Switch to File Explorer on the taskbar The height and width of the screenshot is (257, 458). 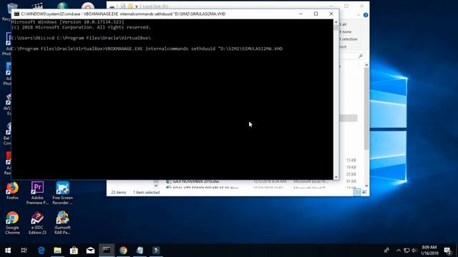click(x=57, y=251)
